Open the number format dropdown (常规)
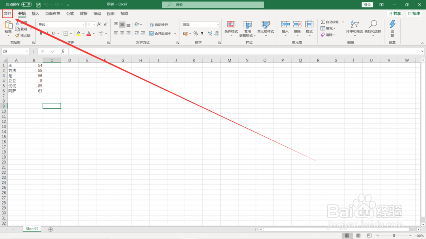This screenshot has width=426, height=239. [x=218, y=25]
